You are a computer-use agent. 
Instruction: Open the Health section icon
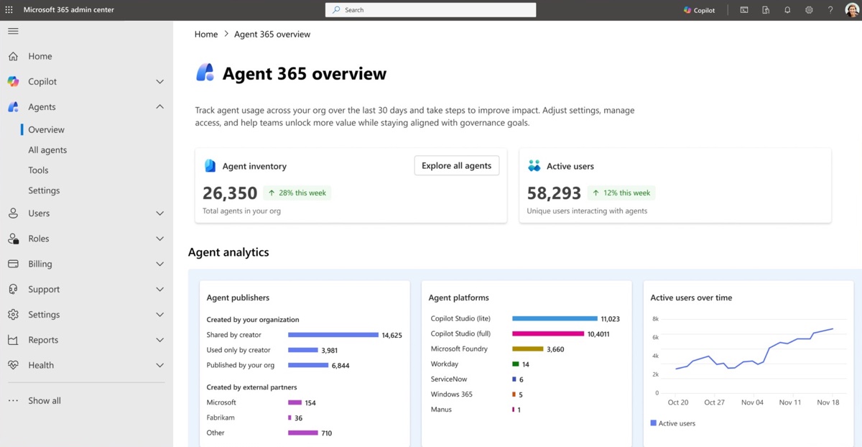click(x=13, y=364)
